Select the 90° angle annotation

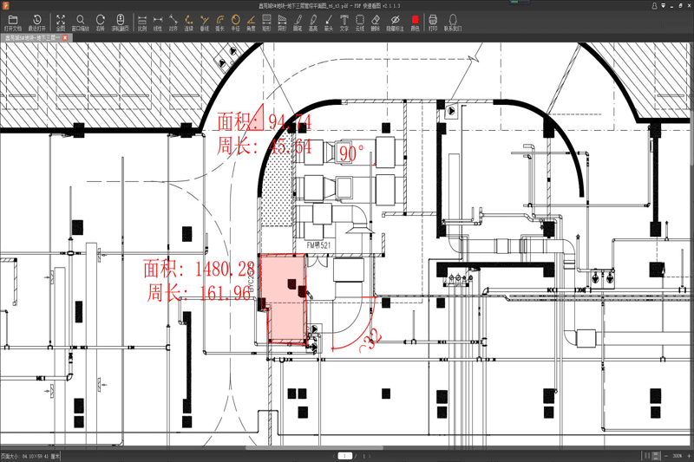click(351, 153)
